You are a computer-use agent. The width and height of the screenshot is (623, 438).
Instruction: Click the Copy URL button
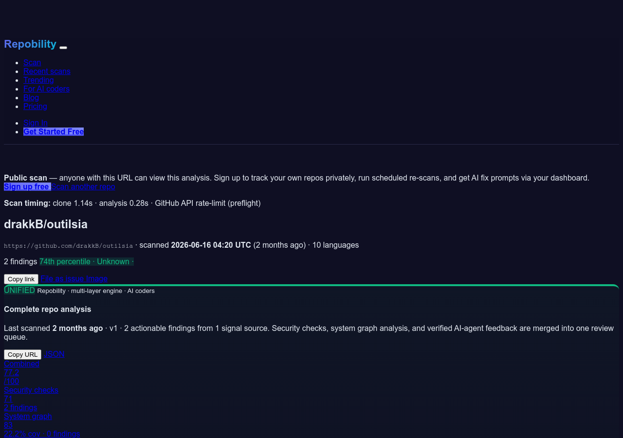22,354
